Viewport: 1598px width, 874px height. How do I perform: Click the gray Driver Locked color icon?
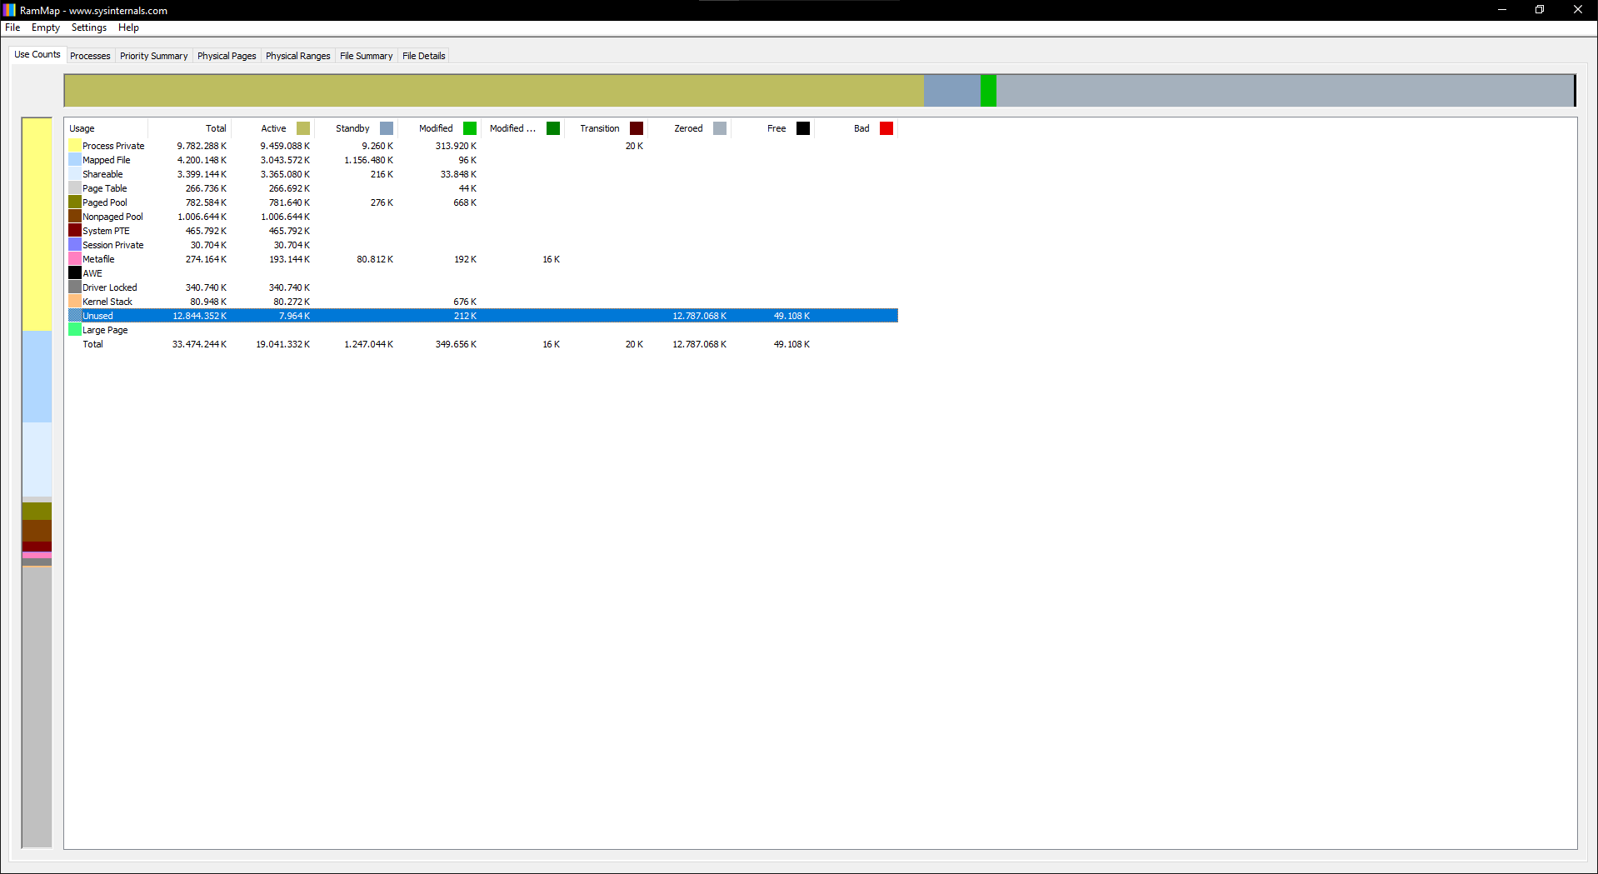tap(75, 287)
